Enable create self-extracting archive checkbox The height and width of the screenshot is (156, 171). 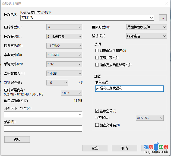pos(97,51)
